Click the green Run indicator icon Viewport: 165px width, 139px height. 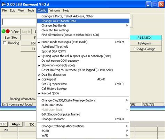click(3, 31)
